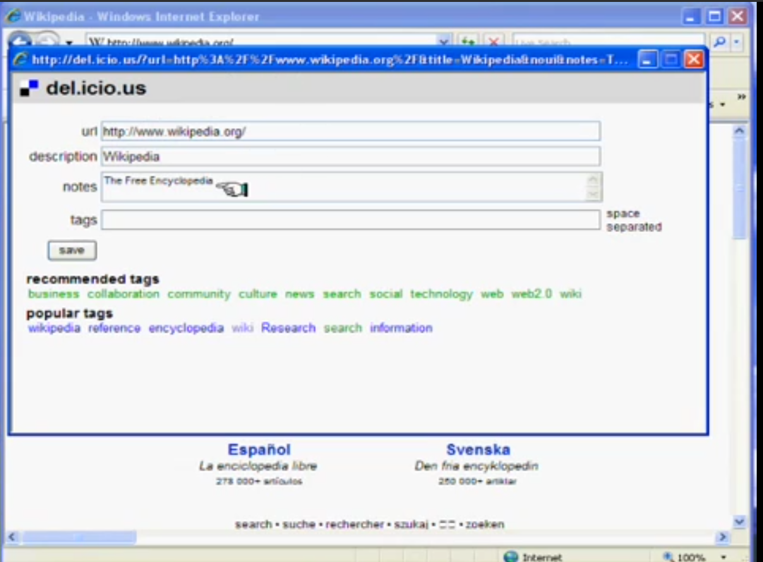Select popular tag wikipedia
The width and height of the screenshot is (763, 562).
coord(54,328)
